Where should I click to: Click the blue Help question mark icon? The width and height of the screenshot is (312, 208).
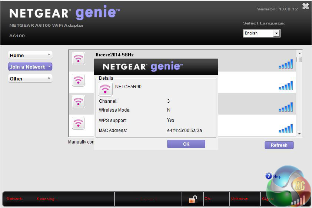269,176
